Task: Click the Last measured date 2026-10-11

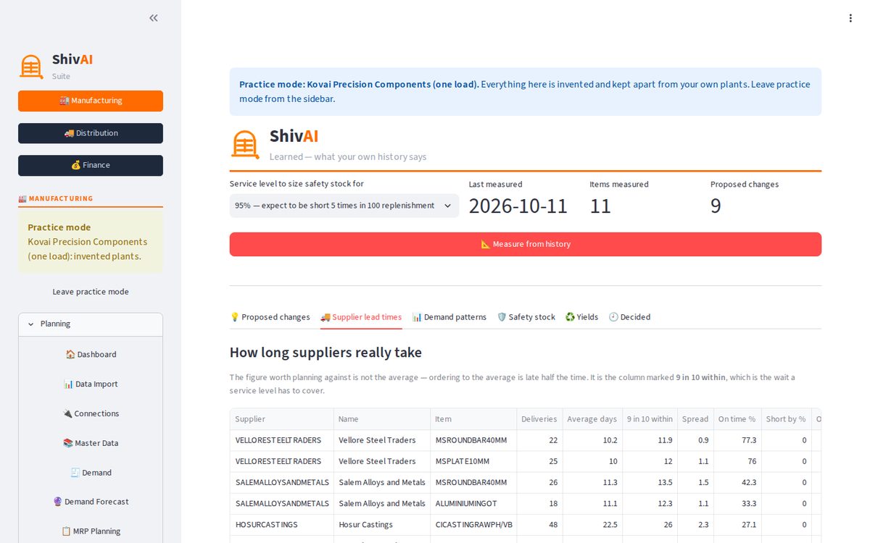Action: click(x=518, y=206)
